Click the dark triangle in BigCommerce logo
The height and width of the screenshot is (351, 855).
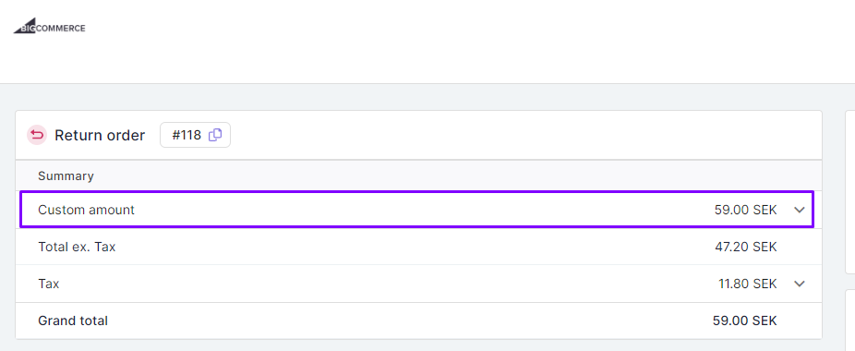tap(28, 26)
